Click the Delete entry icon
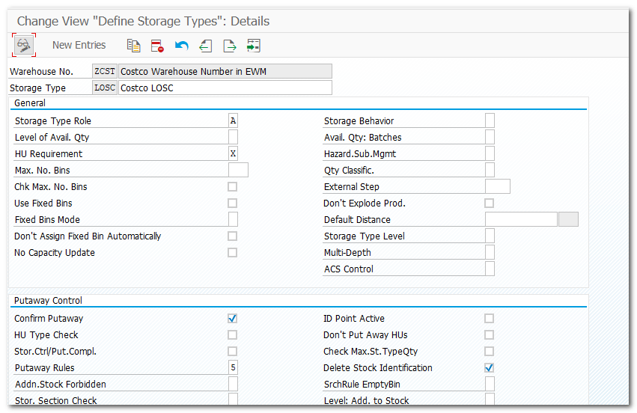637x413 pixels. click(157, 46)
